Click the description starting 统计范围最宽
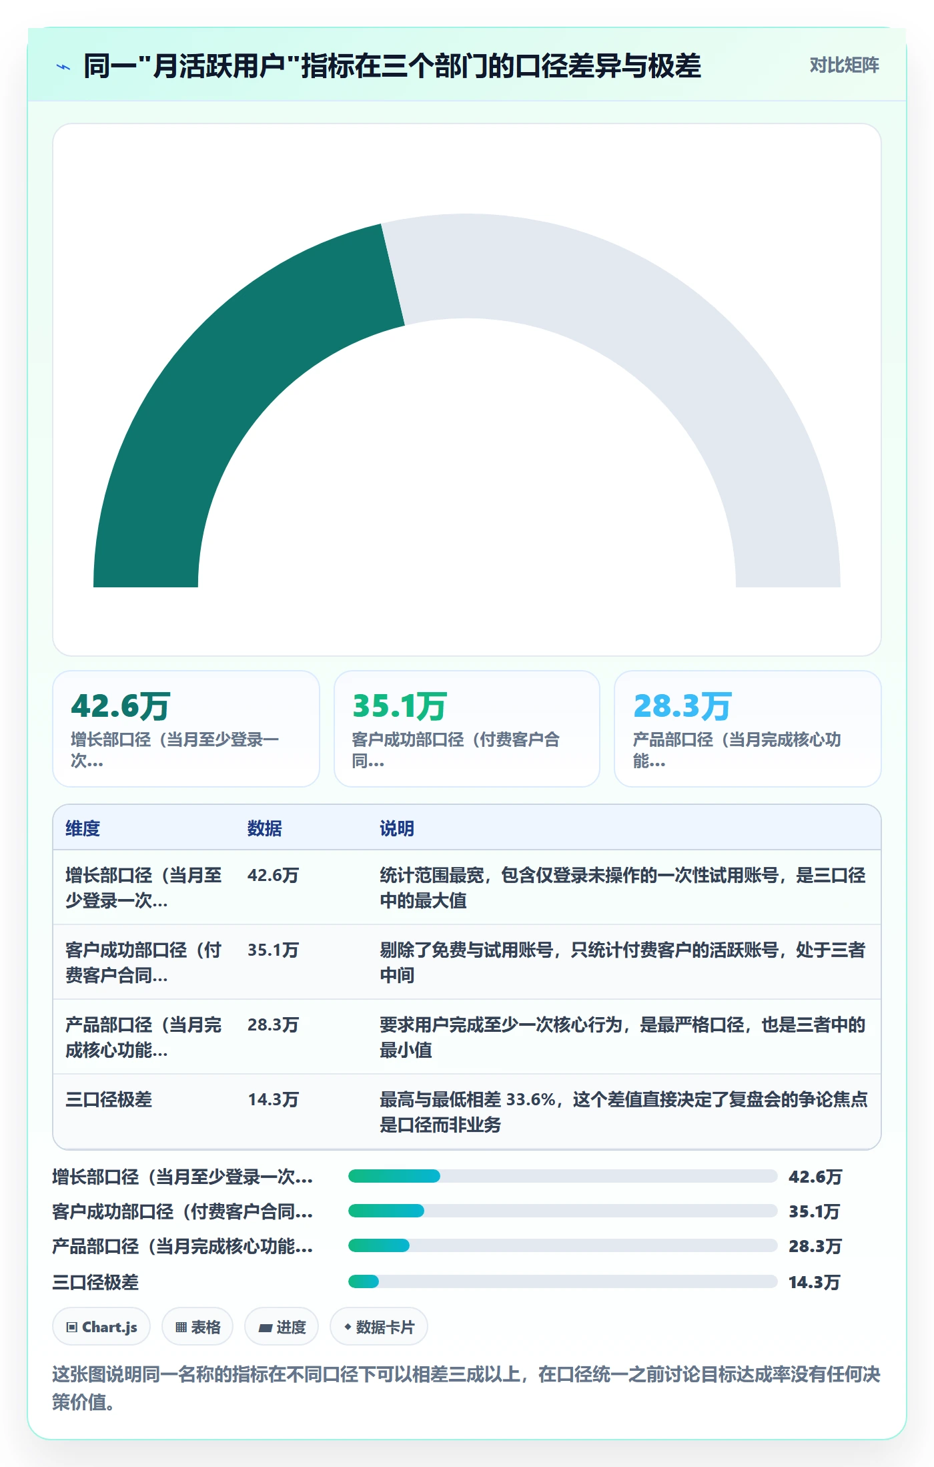This screenshot has width=934, height=1467. (622, 888)
